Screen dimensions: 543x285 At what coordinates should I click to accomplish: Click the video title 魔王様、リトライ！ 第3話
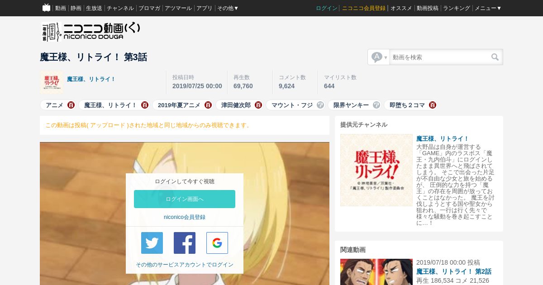click(93, 57)
